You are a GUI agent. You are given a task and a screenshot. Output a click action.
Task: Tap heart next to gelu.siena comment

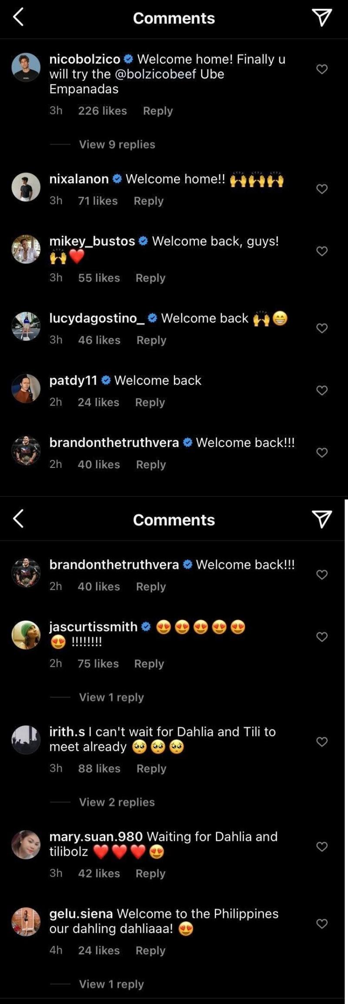tap(322, 924)
